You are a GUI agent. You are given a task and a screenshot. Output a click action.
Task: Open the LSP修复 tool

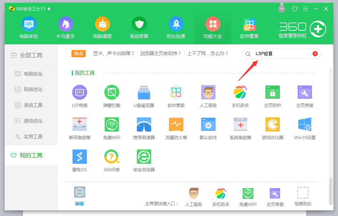80,96
